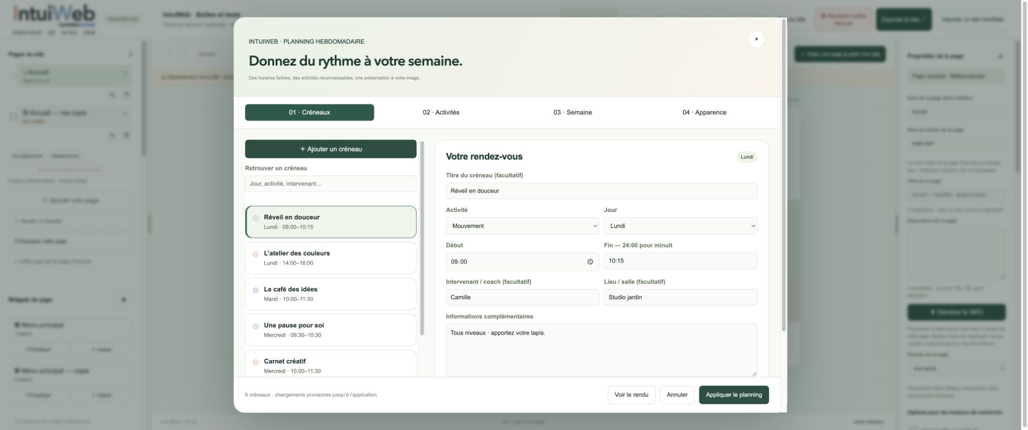Select the Une pause pour soi slot card
Viewport: 1028px width, 430px height.
(x=331, y=330)
